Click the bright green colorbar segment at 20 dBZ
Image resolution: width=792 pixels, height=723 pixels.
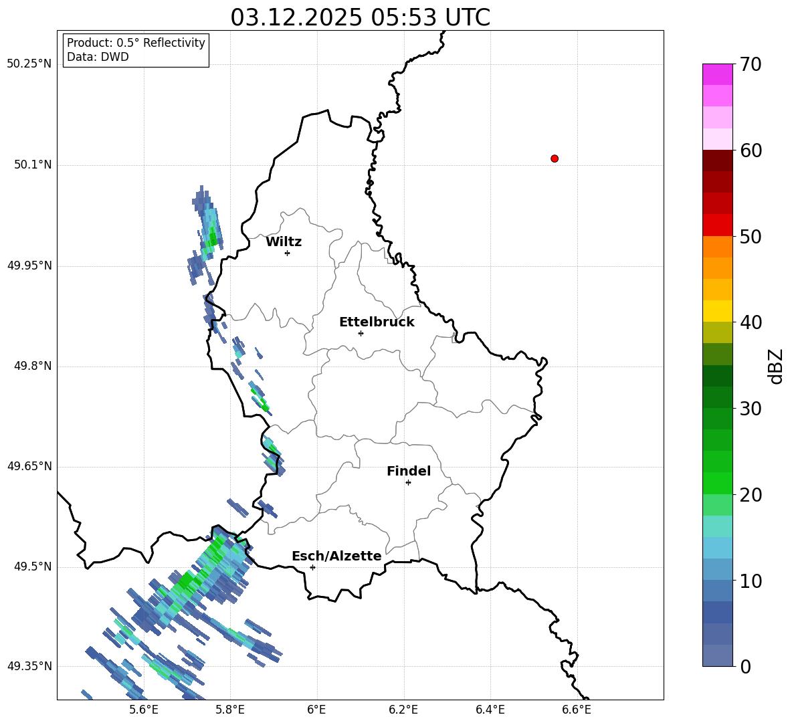click(x=717, y=483)
